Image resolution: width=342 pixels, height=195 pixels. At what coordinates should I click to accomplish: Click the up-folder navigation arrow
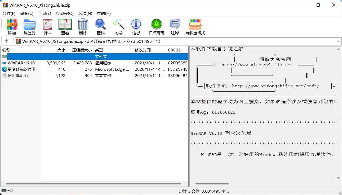pyautogui.click(x=7, y=41)
